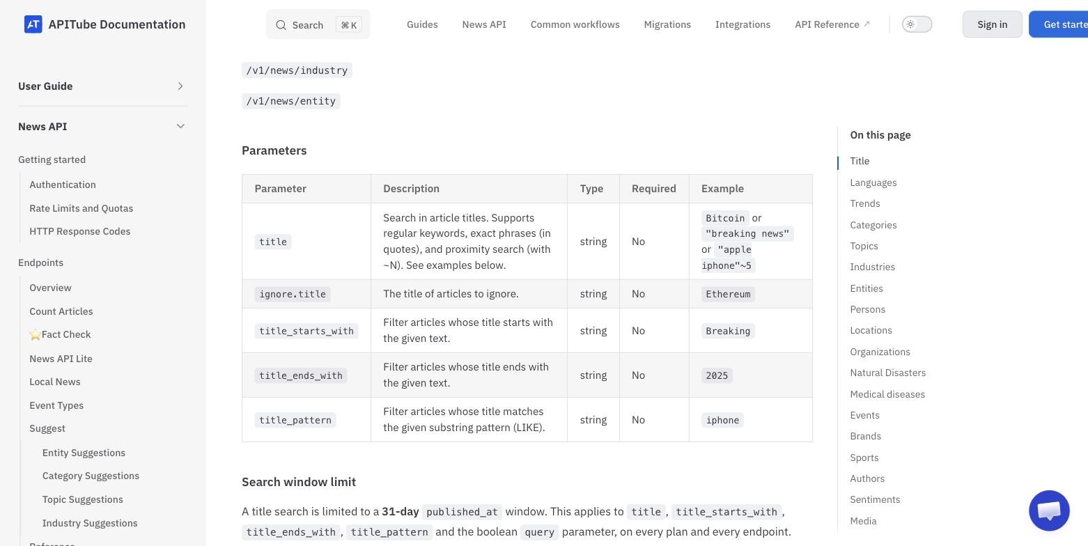The width and height of the screenshot is (1088, 546).
Task: Select the Integrations nav item
Action: point(743,24)
